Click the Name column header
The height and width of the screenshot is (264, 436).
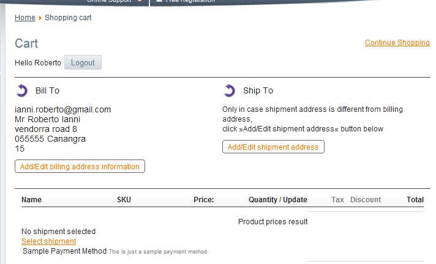(x=31, y=200)
